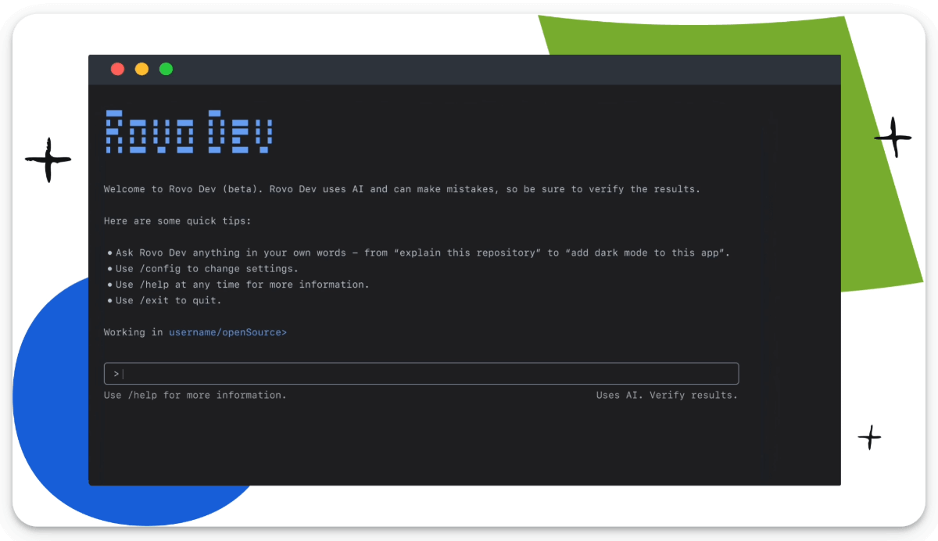
Task: Click the "Use /exit to quit" tip
Action: coord(168,300)
